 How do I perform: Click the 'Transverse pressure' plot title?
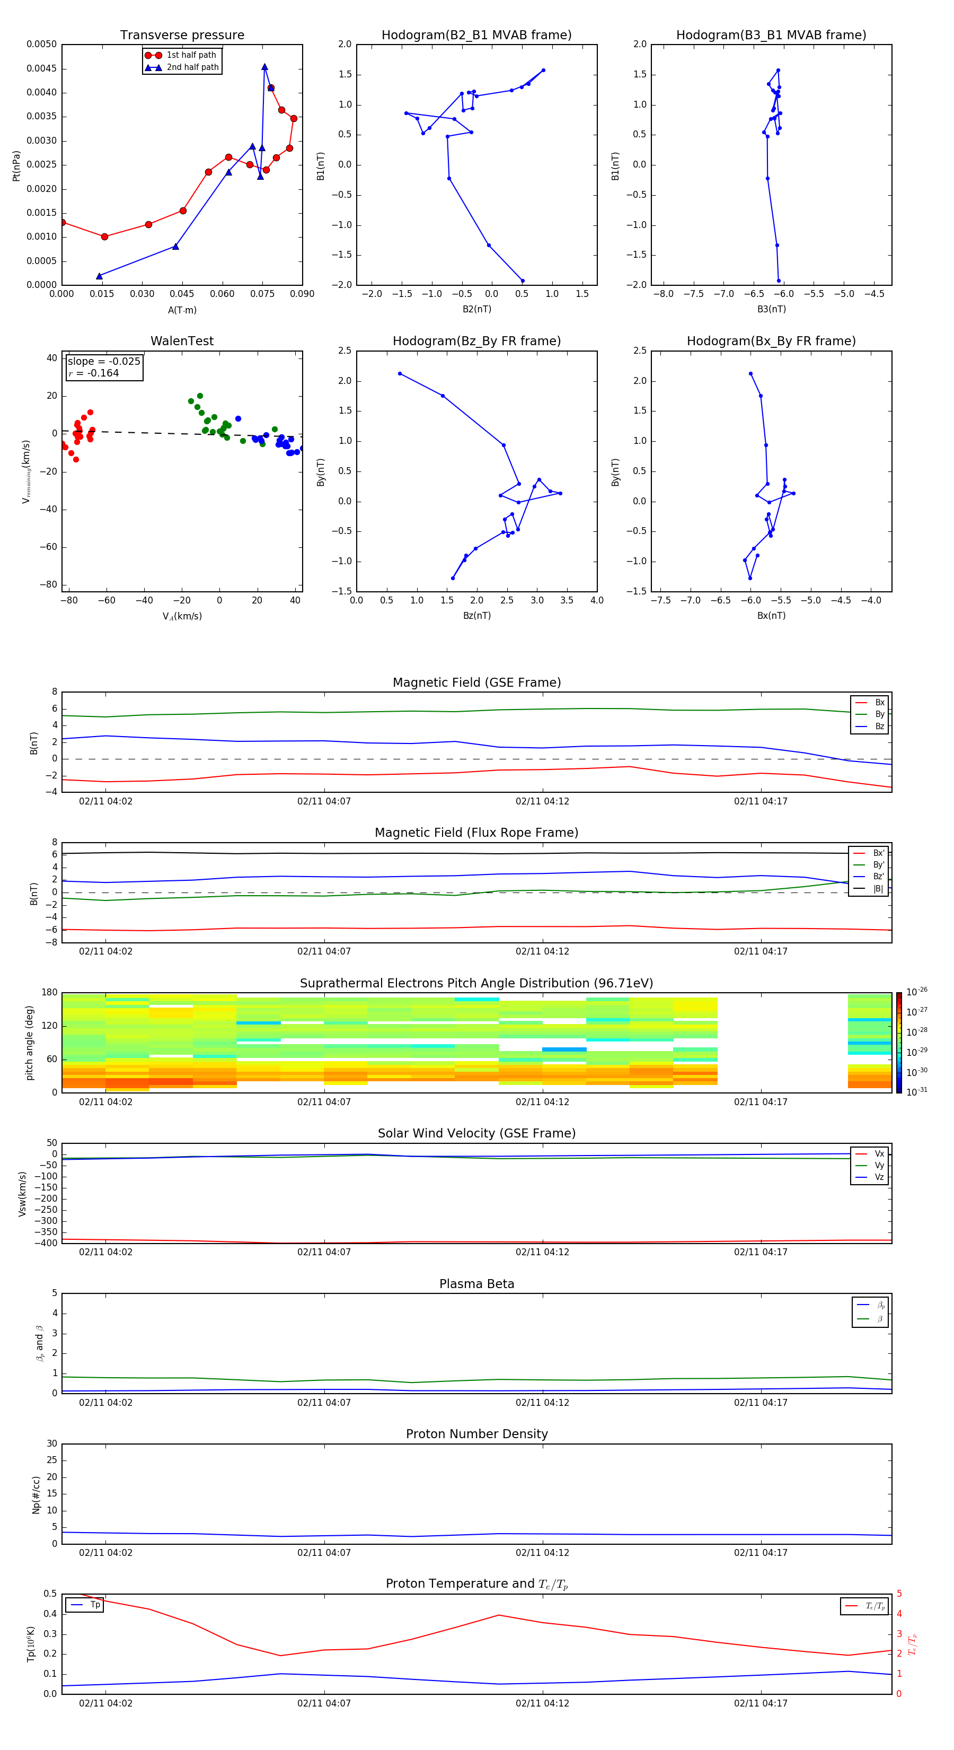click(x=182, y=36)
